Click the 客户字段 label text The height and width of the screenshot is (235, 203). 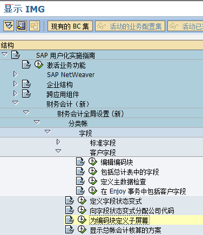103,153
